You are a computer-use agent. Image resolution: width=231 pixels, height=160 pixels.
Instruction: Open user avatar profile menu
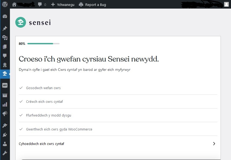pyautogui.click(x=226, y=4)
